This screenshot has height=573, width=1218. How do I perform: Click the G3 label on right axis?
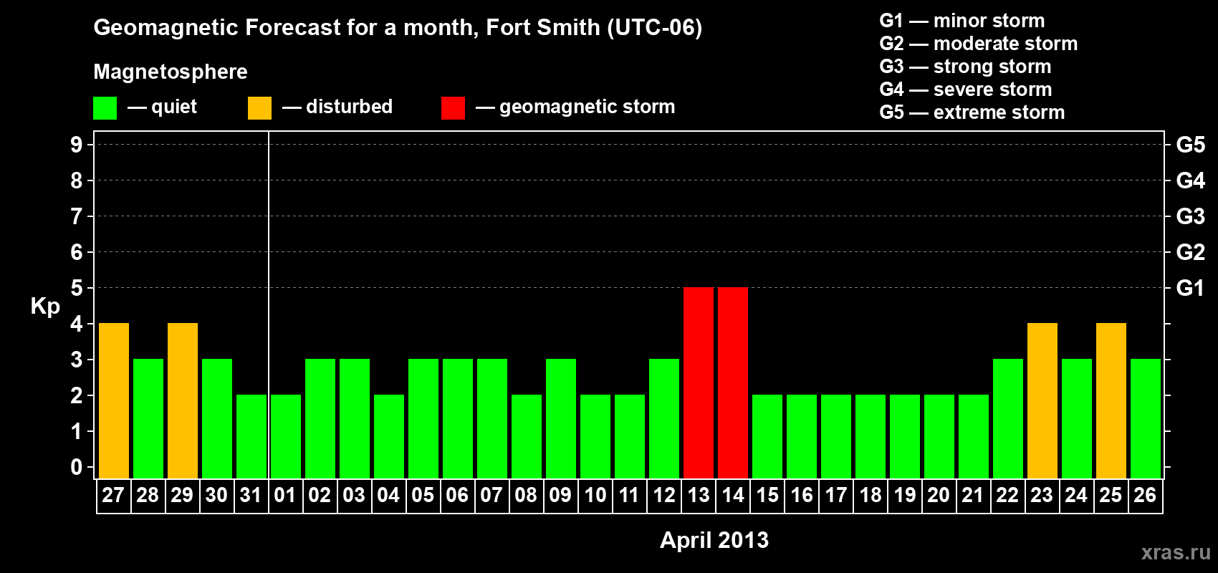pos(1191,216)
